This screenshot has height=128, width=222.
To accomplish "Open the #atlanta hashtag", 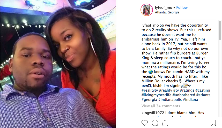I will tap(203, 95).
